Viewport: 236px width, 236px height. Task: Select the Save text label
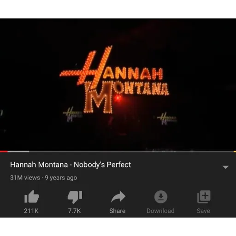click(x=203, y=211)
